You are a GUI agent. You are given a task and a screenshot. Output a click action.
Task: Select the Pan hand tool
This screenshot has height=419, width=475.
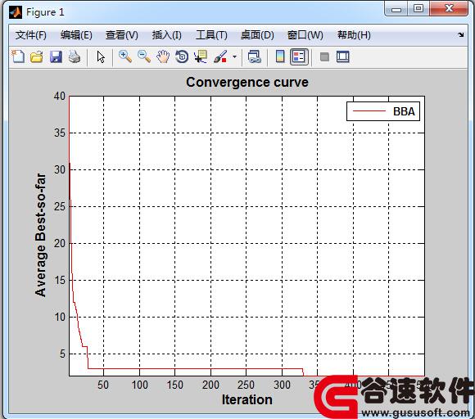point(163,56)
